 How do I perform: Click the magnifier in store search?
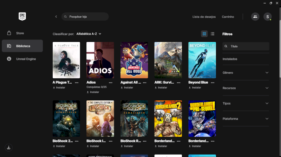[x=65, y=16]
